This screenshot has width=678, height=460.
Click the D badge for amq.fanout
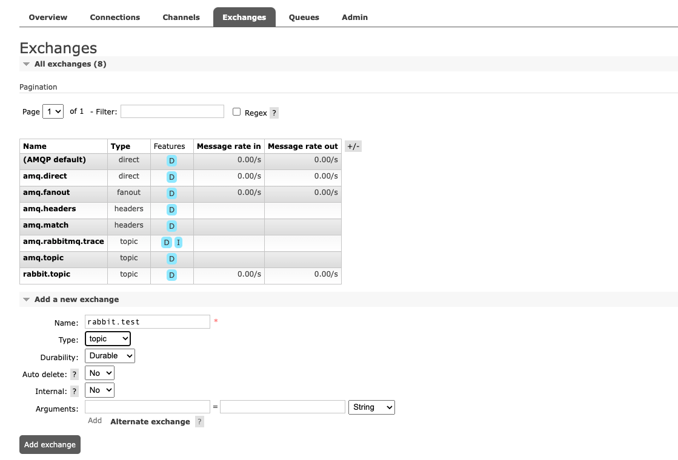(172, 194)
